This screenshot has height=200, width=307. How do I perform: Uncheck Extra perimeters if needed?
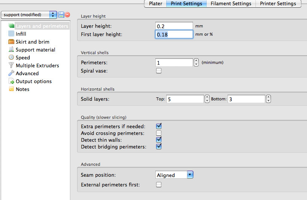tap(159, 126)
